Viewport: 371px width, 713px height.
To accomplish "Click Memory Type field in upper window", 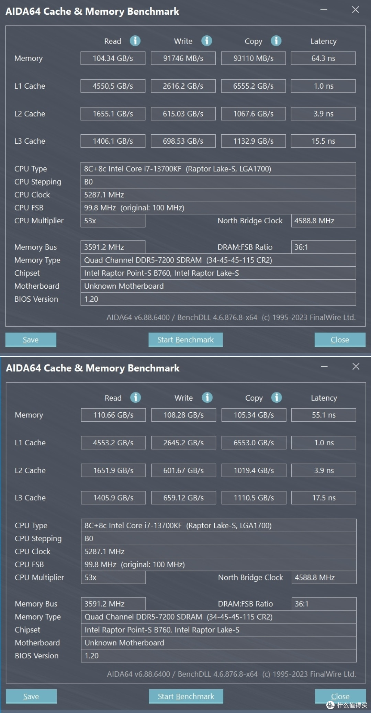I will pyautogui.click(x=218, y=260).
